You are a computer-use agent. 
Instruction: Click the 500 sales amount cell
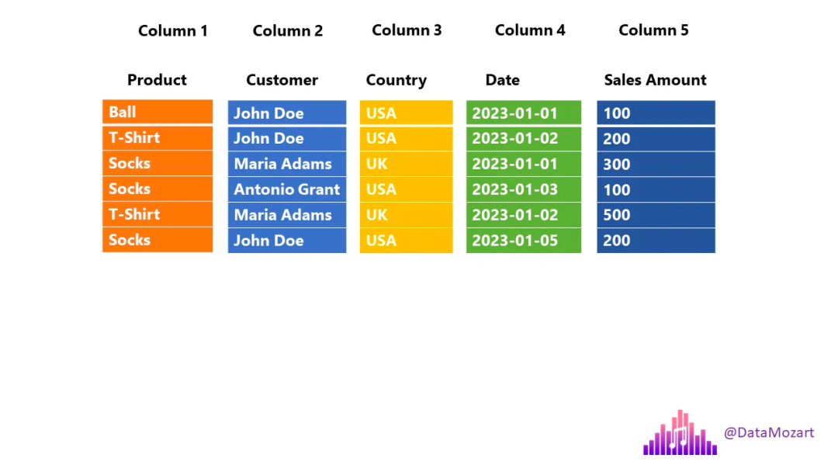click(x=656, y=215)
